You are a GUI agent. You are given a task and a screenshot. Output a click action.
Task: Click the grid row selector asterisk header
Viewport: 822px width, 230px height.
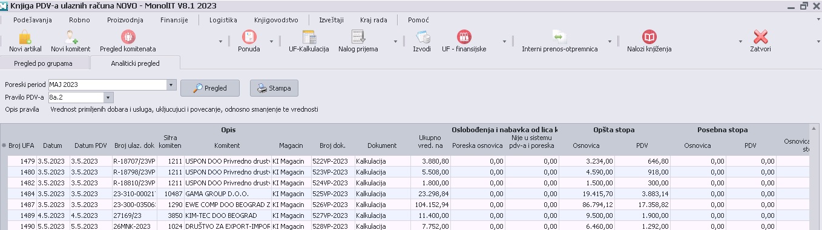(x=4, y=145)
